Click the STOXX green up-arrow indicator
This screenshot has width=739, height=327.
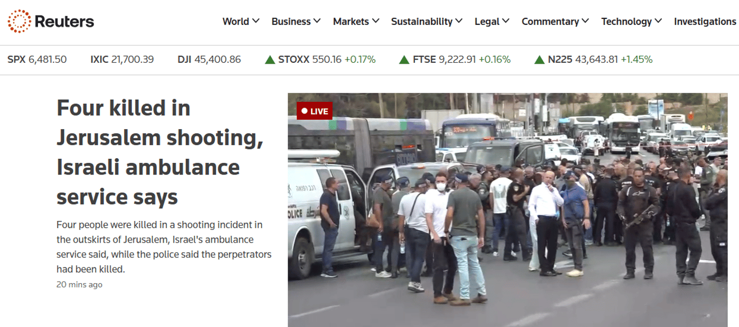pyautogui.click(x=270, y=60)
